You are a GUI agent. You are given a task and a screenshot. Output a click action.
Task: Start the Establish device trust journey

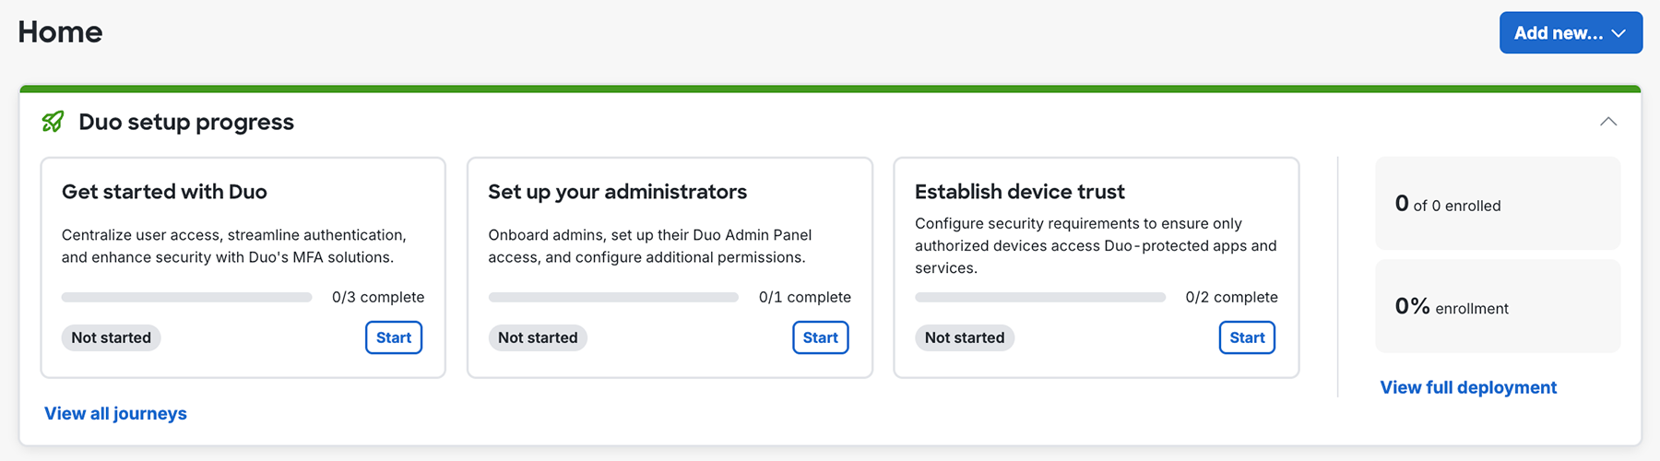(x=1247, y=337)
